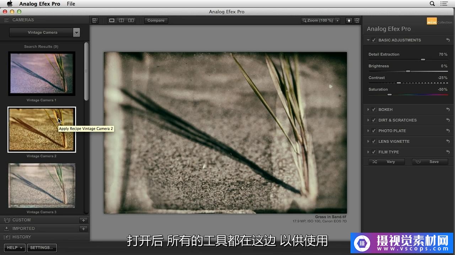Open the File menu

(x=71, y=4)
